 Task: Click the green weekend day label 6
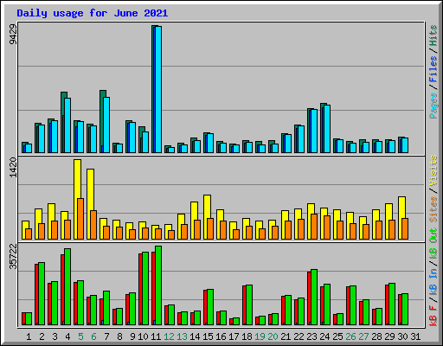pyautogui.click(x=93, y=336)
